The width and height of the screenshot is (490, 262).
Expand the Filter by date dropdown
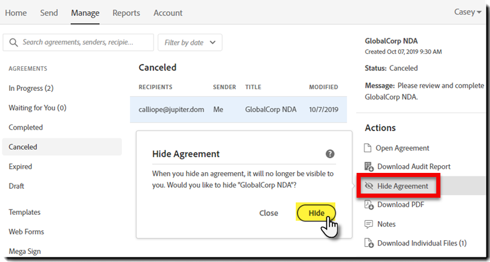tap(190, 42)
